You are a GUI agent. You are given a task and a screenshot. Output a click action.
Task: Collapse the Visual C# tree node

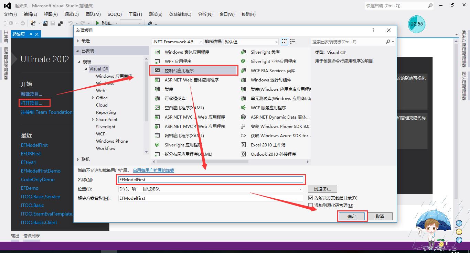[x=86, y=69]
